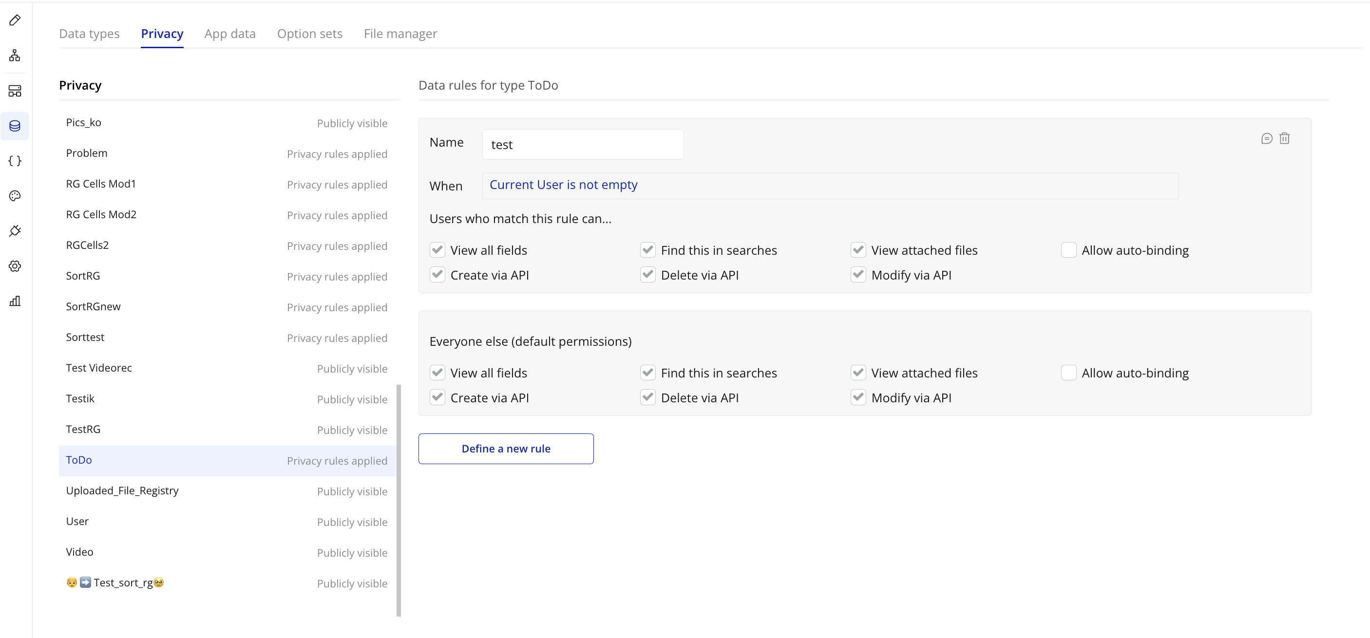The width and height of the screenshot is (1370, 638).
Task: Add a comment to the test rule
Action: pyautogui.click(x=1267, y=139)
